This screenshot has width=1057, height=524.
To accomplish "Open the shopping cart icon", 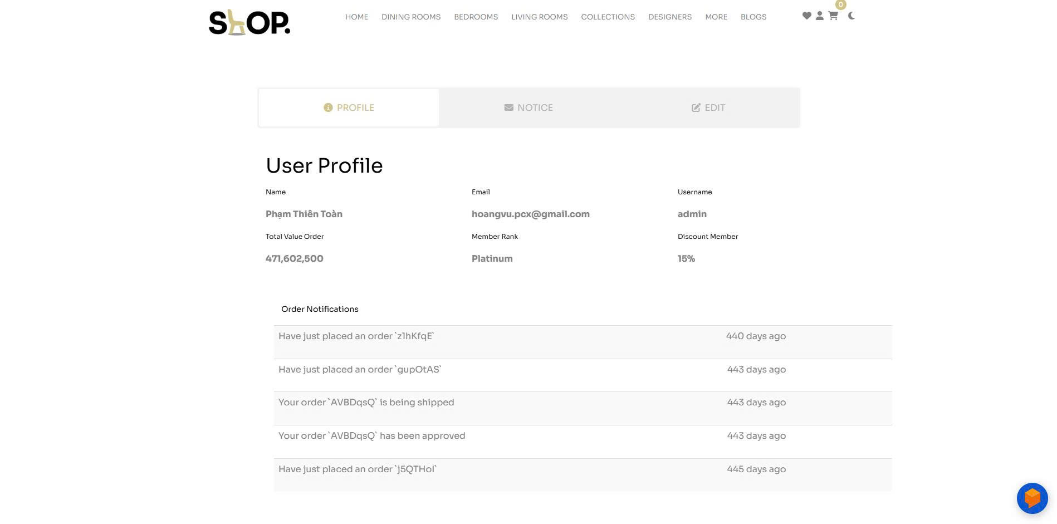I will coord(833,16).
